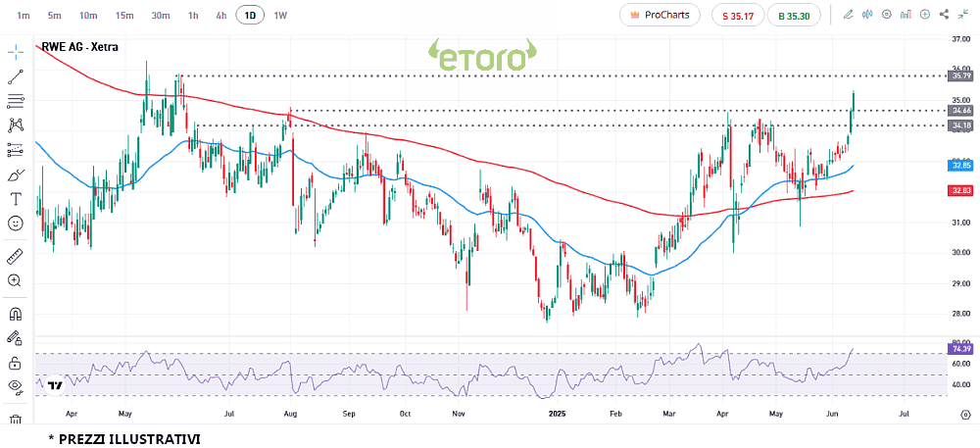Click the red 32.03 moving average label
Screen dimensions: 980x448
click(958, 191)
